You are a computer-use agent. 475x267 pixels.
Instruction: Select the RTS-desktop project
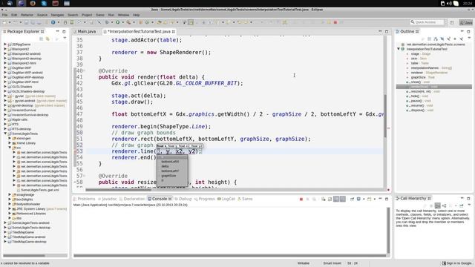(x=22, y=129)
